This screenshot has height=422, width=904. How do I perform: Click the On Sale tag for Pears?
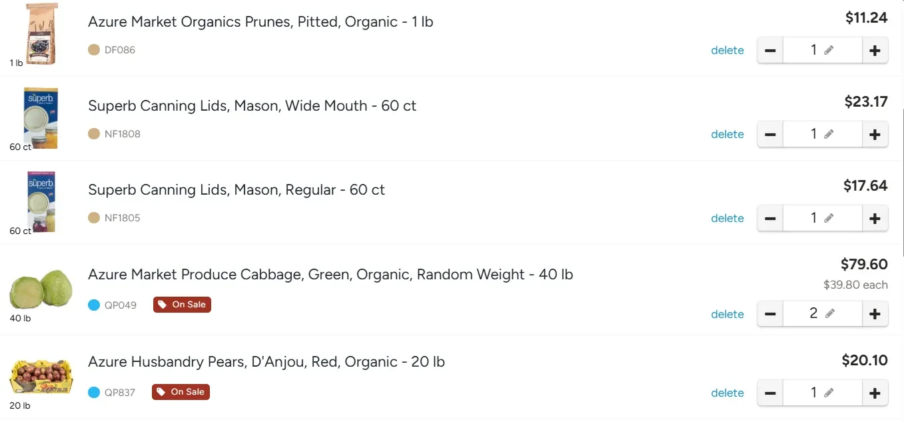[181, 392]
